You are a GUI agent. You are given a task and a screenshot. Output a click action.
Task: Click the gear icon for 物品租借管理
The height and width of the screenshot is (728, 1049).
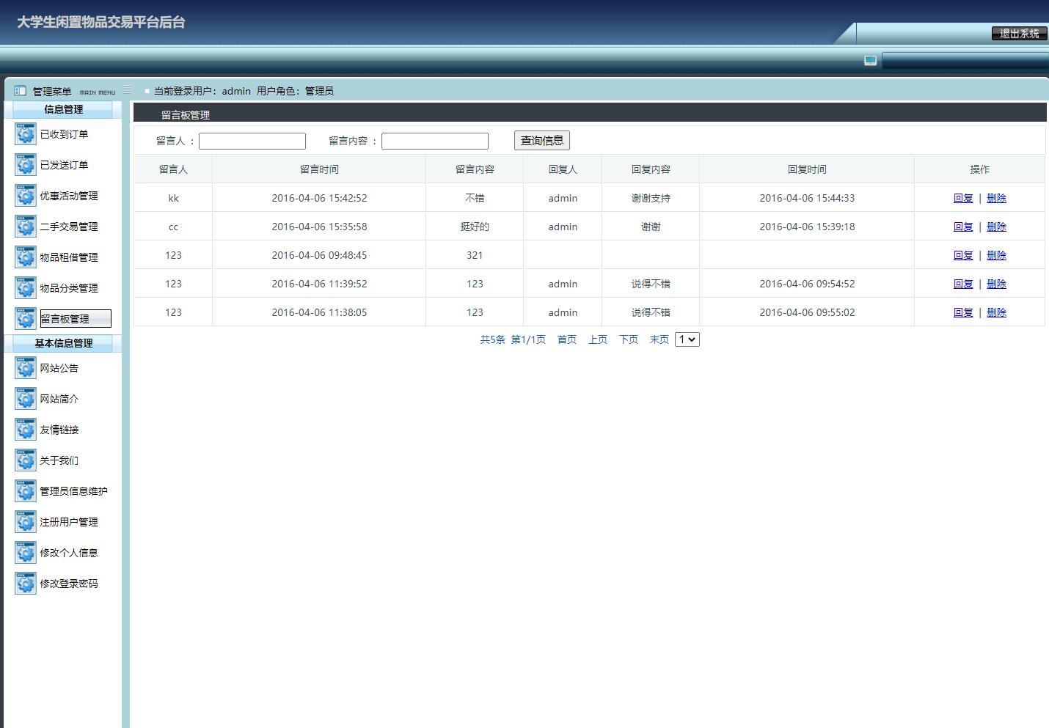click(x=26, y=257)
